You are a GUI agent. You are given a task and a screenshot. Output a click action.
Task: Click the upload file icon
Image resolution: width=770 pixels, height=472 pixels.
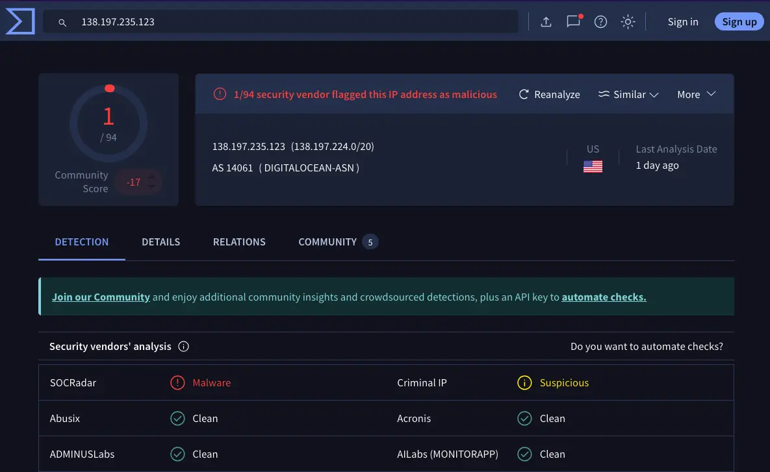point(546,22)
